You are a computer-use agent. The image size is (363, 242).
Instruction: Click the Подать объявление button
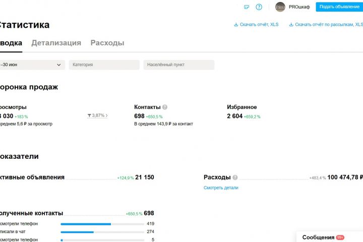(339, 7)
